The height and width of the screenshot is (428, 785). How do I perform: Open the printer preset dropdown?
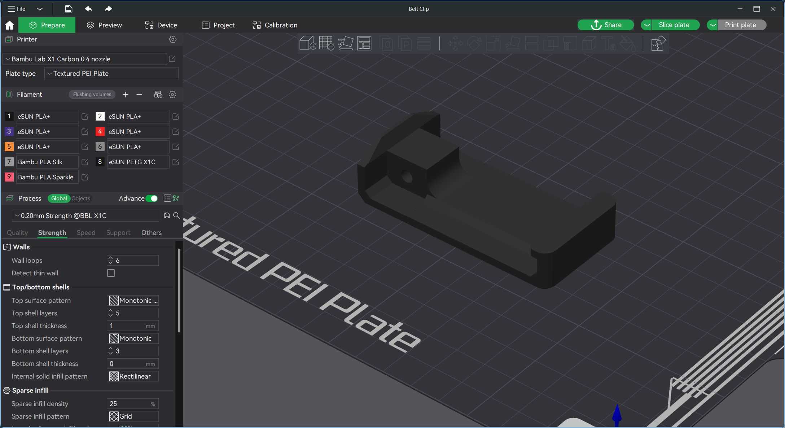point(85,59)
